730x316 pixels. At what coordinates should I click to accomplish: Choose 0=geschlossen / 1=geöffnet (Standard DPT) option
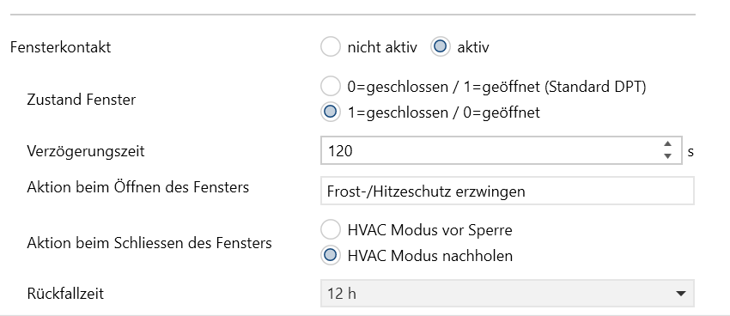point(331,87)
